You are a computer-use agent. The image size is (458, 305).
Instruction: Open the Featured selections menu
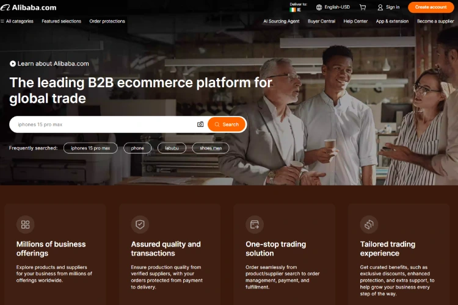[x=61, y=21]
